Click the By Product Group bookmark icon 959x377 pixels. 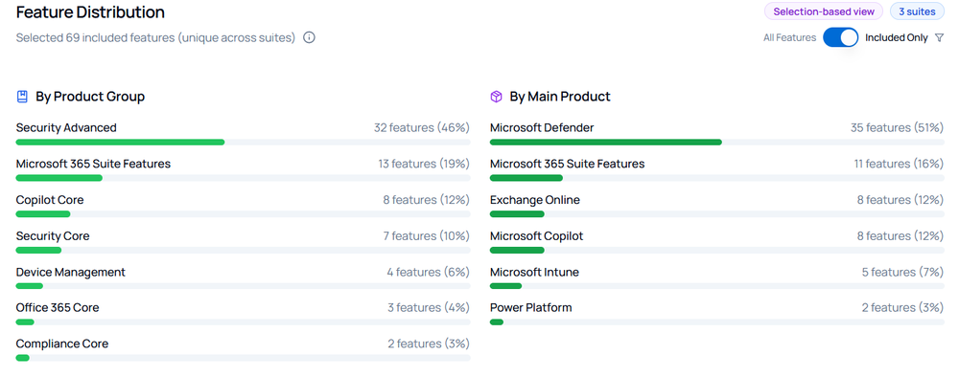(x=23, y=97)
